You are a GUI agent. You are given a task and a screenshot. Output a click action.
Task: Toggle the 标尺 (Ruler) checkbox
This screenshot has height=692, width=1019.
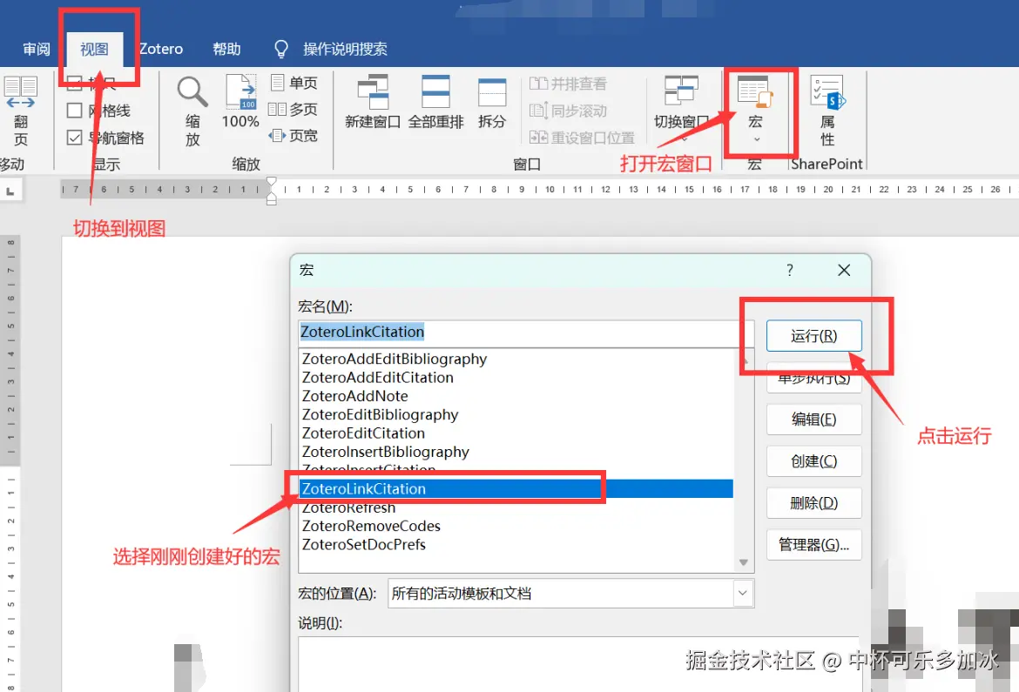(x=74, y=83)
